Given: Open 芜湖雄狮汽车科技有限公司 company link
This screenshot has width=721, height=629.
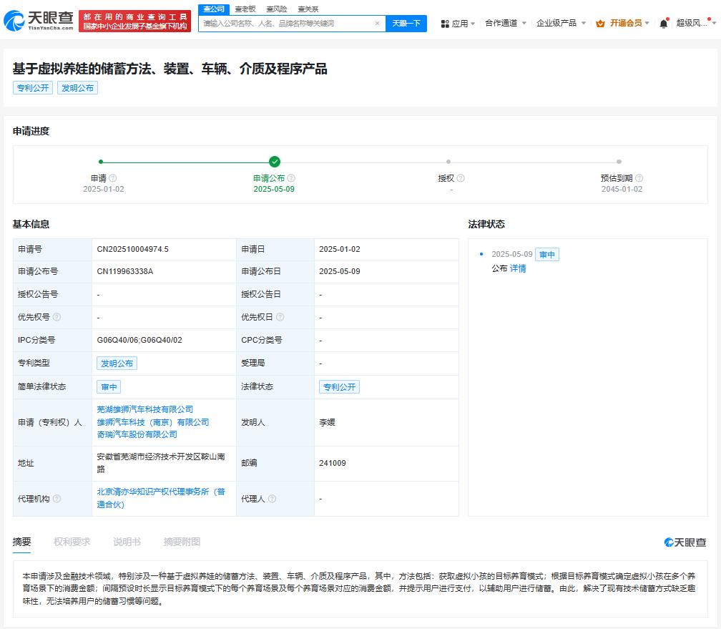Looking at the screenshot, I should click(145, 409).
